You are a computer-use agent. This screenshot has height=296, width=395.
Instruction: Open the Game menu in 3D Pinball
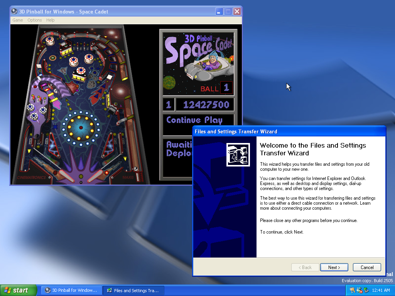[18, 20]
